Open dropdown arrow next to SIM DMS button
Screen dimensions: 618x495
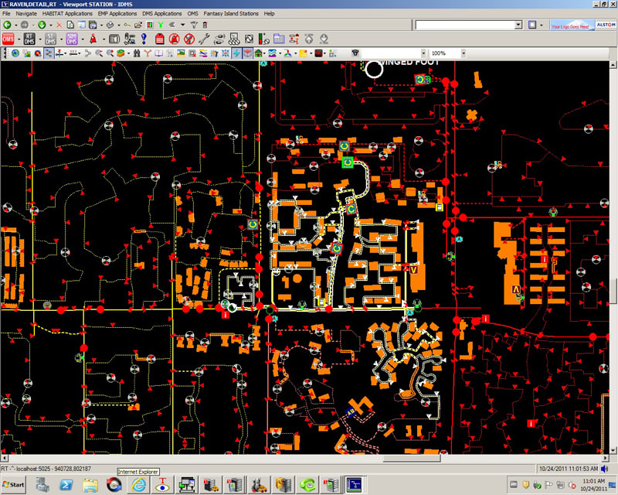(x=83, y=39)
